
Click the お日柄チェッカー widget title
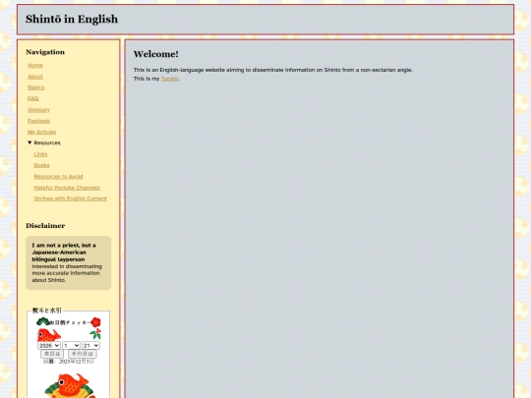pos(70,322)
